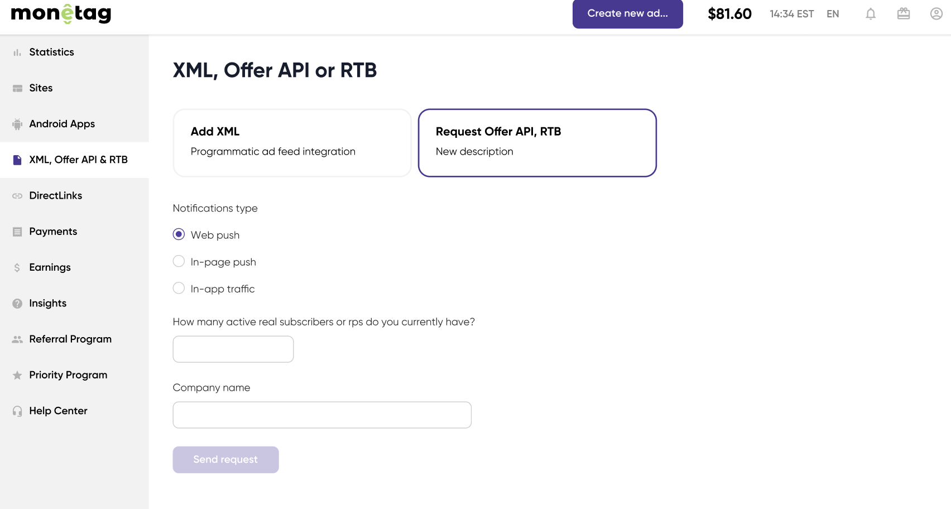Open the Help Center headset icon
The width and height of the screenshot is (951, 509).
click(x=17, y=410)
